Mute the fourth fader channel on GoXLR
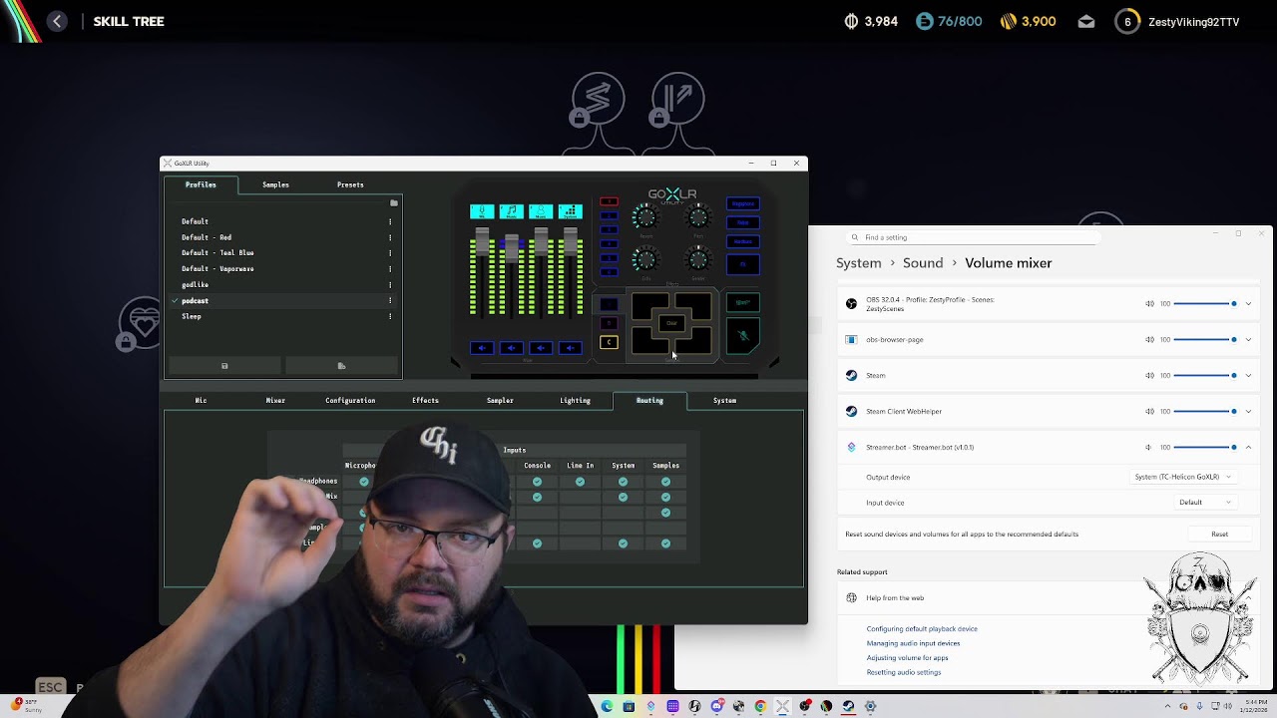 (570, 348)
